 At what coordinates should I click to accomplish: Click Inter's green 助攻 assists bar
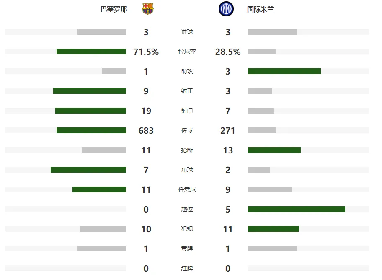(x=284, y=71)
